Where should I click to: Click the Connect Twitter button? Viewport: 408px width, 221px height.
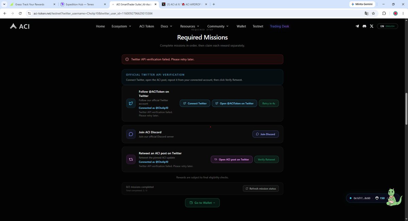[195, 103]
